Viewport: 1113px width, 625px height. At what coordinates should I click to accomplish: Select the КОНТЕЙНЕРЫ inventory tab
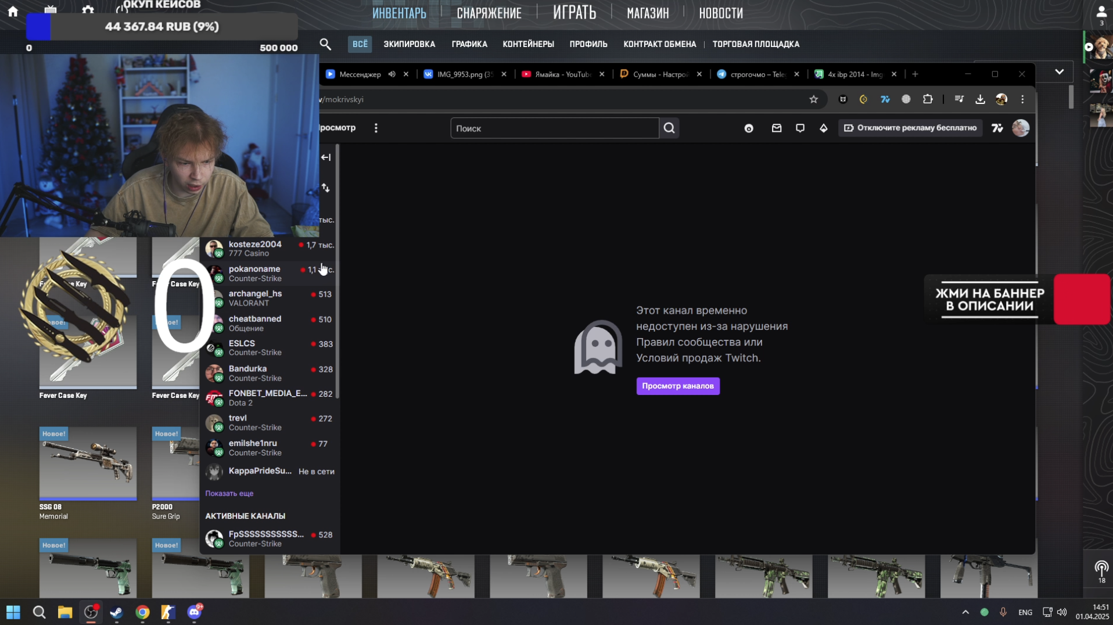point(528,44)
